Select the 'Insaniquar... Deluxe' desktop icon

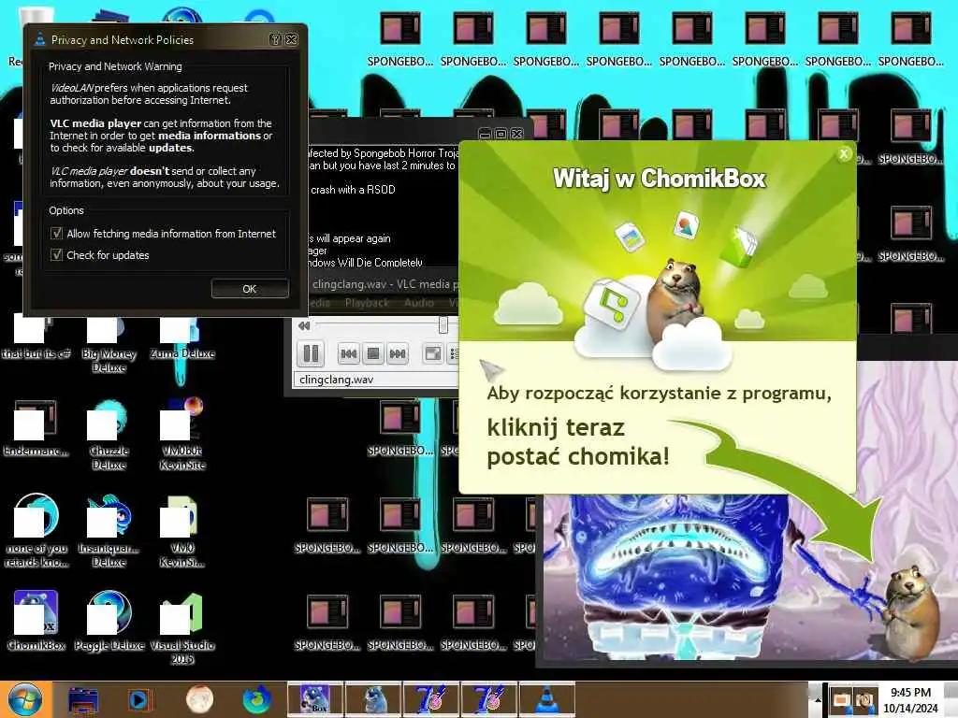(x=109, y=531)
